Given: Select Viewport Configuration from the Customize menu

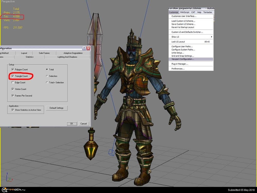Looking at the screenshot, I should click(x=183, y=59).
